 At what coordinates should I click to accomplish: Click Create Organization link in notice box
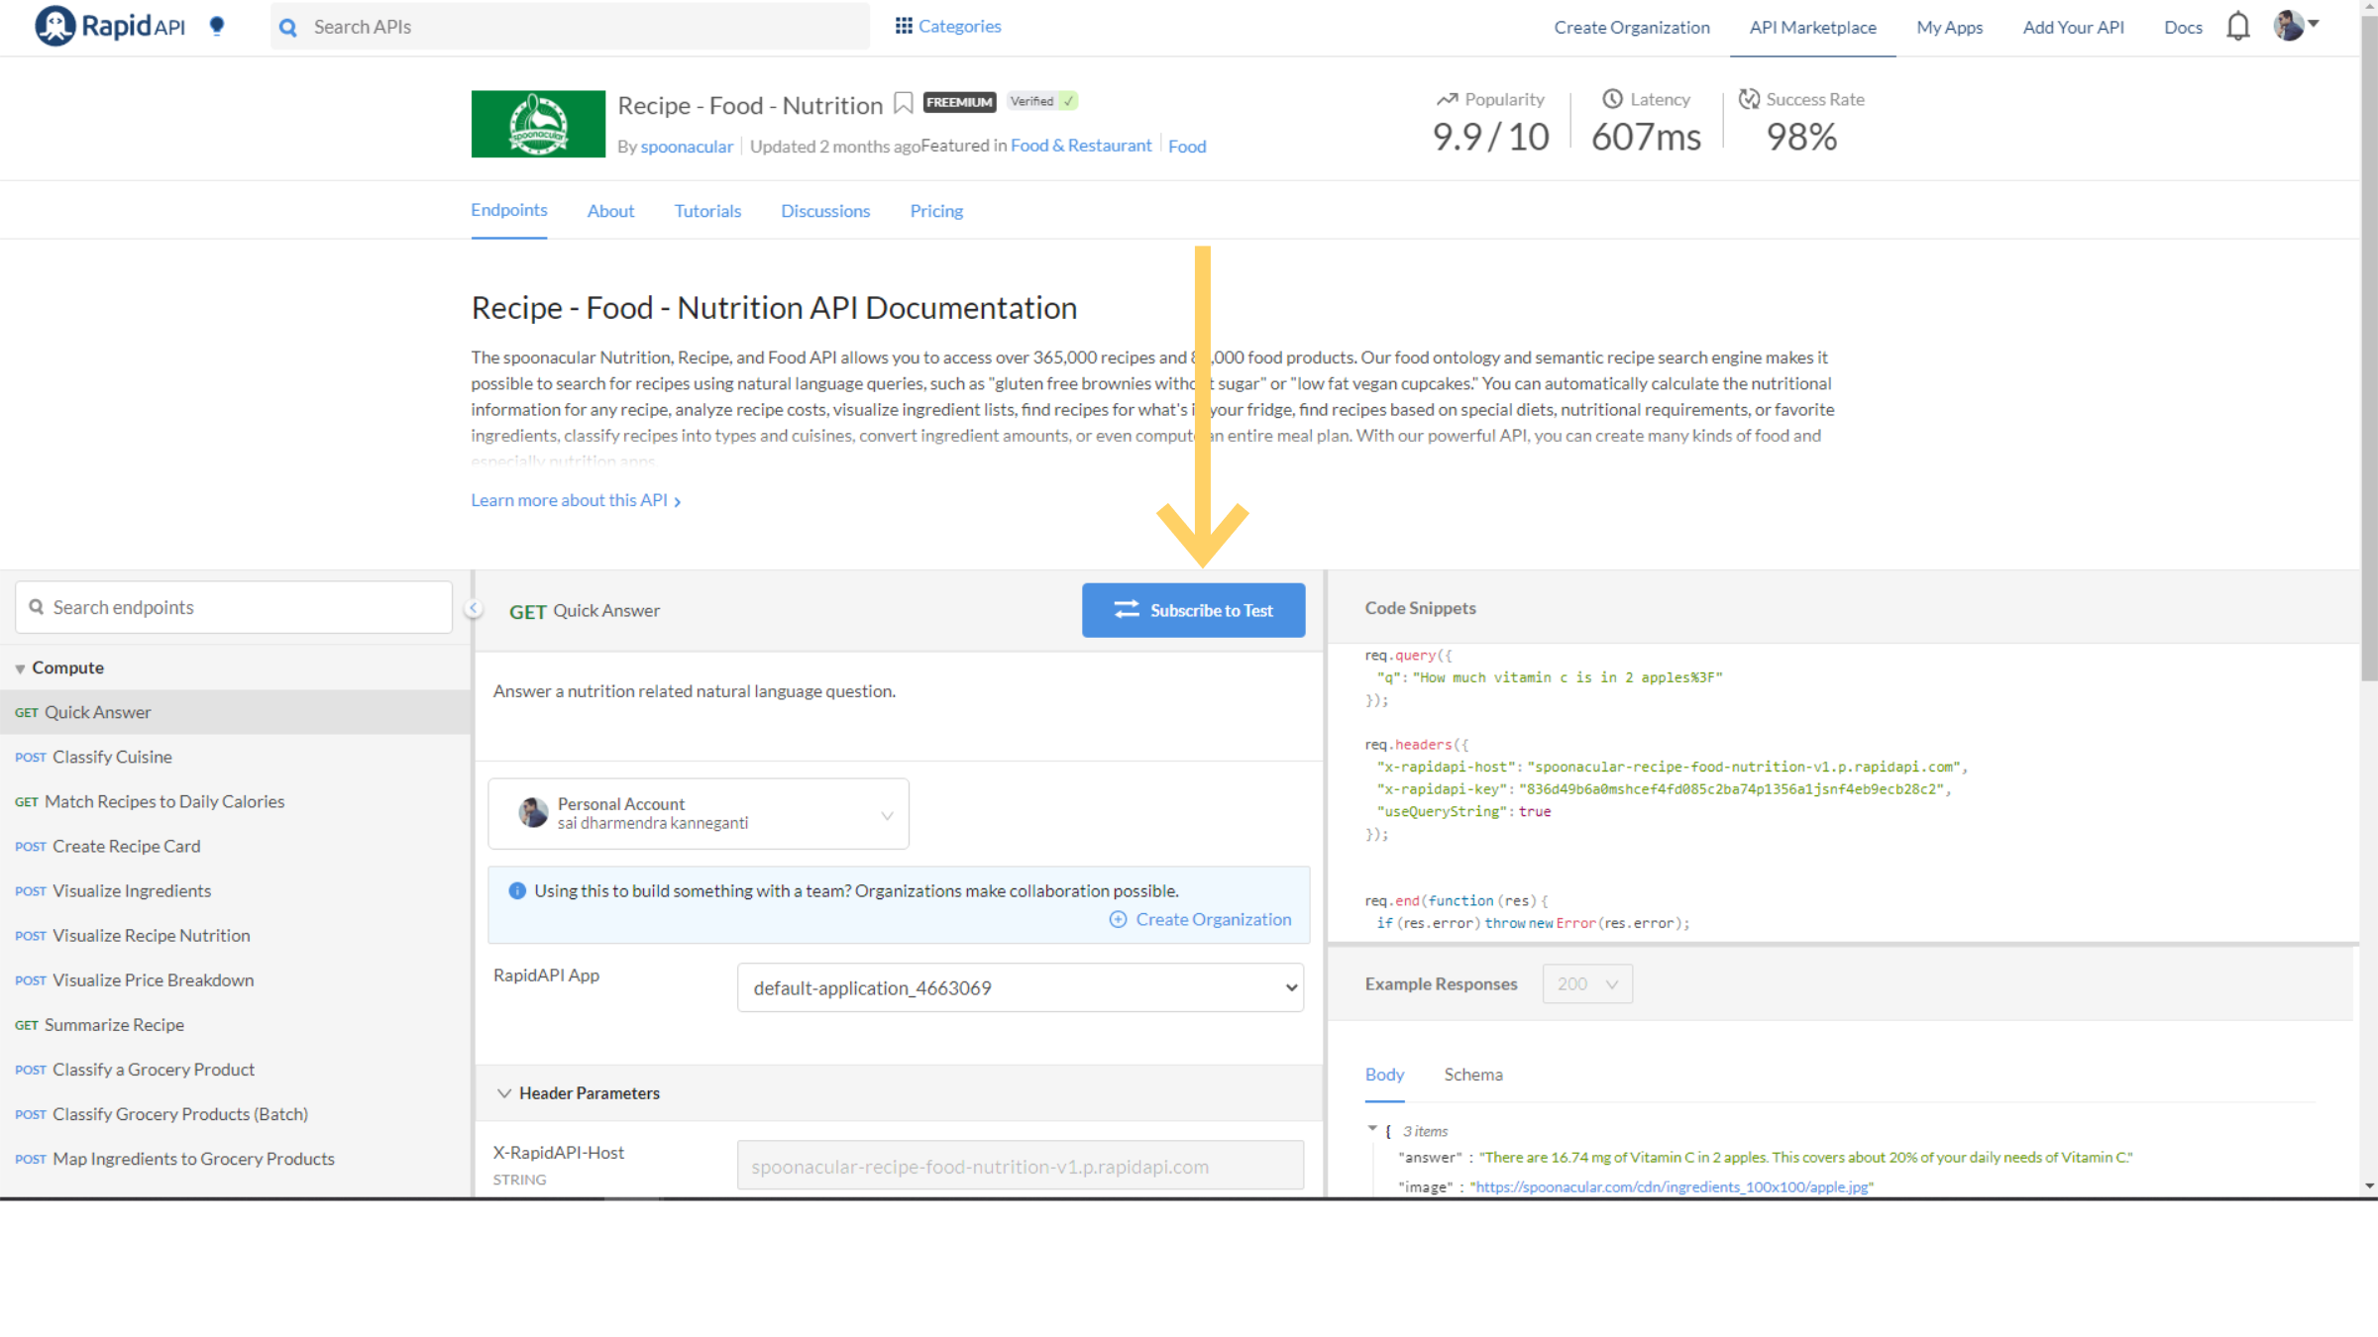coord(1213,919)
